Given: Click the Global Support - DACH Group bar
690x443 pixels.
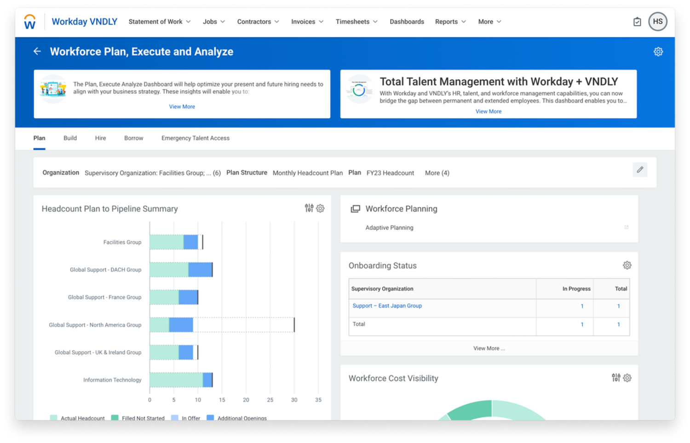Looking at the screenshot, I should point(181,270).
